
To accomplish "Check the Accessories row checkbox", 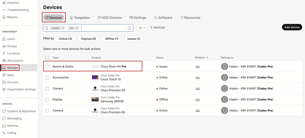I will point(47,78).
